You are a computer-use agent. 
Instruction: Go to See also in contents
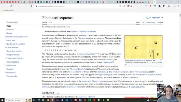10,69
